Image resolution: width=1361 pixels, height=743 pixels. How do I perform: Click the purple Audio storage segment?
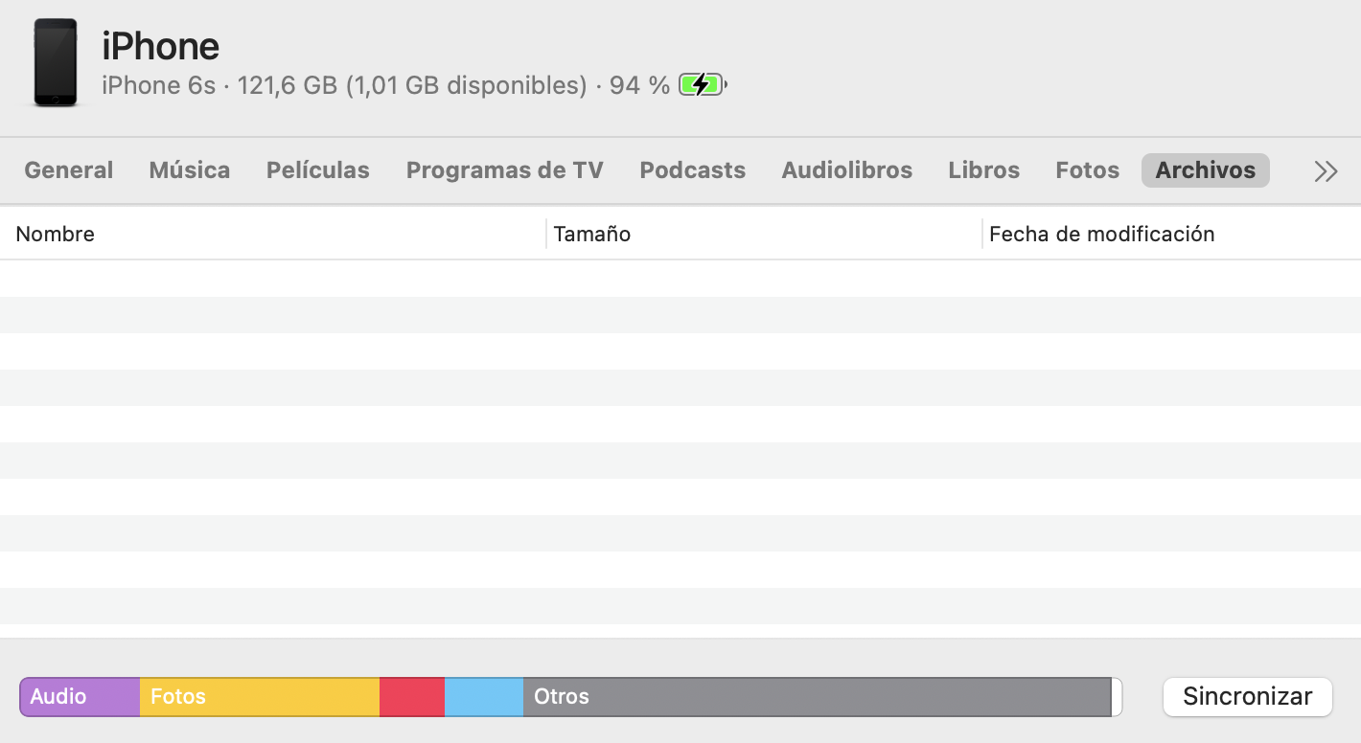[81, 697]
